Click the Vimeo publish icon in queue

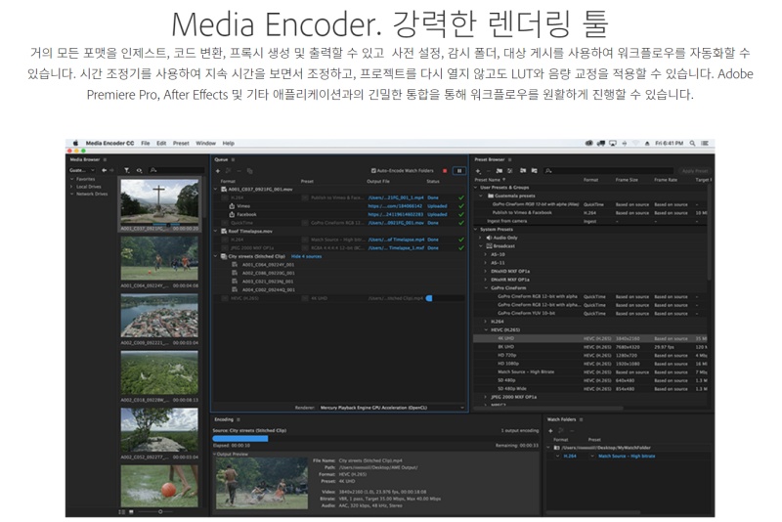pyautogui.click(x=232, y=206)
